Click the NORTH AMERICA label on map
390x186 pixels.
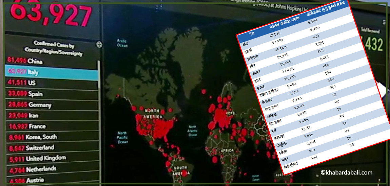pos(152,113)
